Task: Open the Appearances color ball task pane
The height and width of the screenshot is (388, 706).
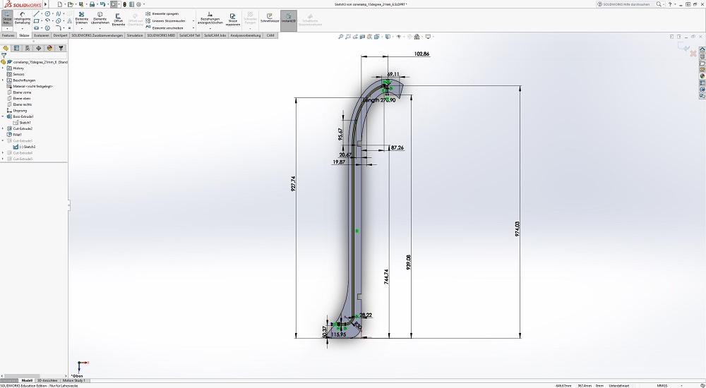Action: [x=702, y=76]
